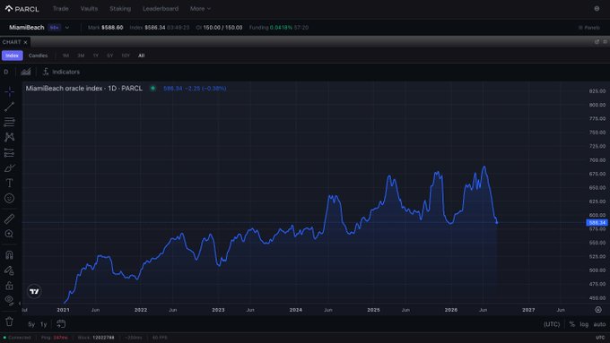This screenshot has height=343, width=610.
Task: Close the CHART panel tab
Action: coord(25,42)
